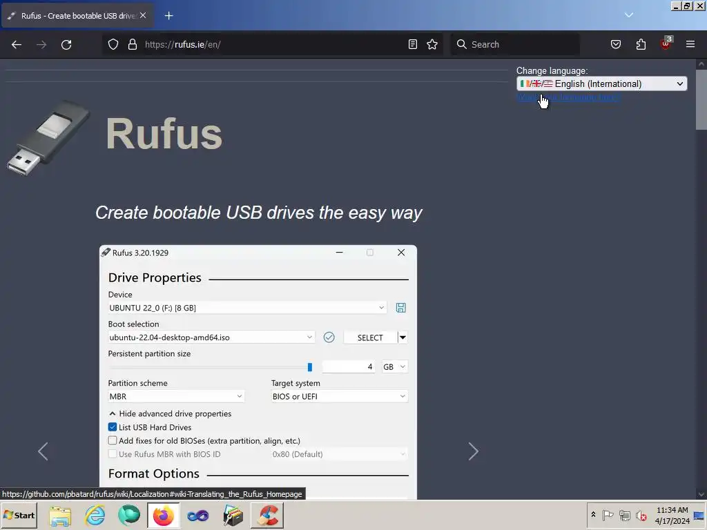This screenshot has width=707, height=530.
Task: Bookmark this page with the star icon
Action: 432,44
